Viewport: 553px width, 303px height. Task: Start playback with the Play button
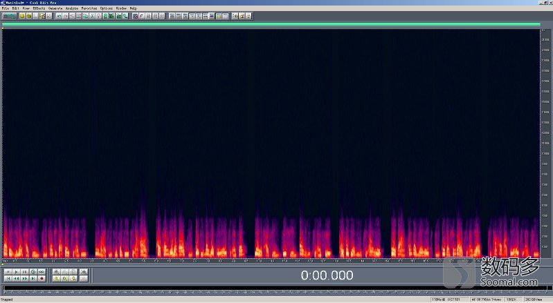(16, 272)
